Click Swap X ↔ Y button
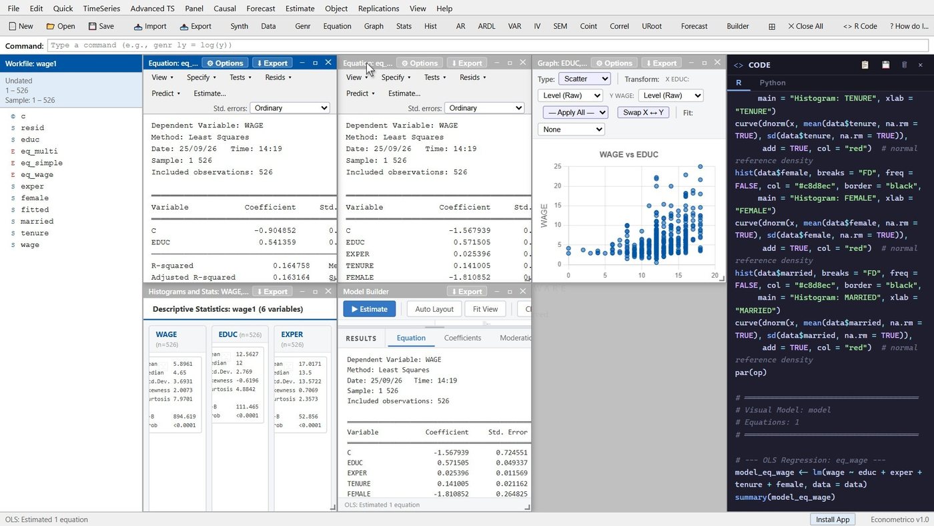This screenshot has height=526, width=934. tap(644, 112)
